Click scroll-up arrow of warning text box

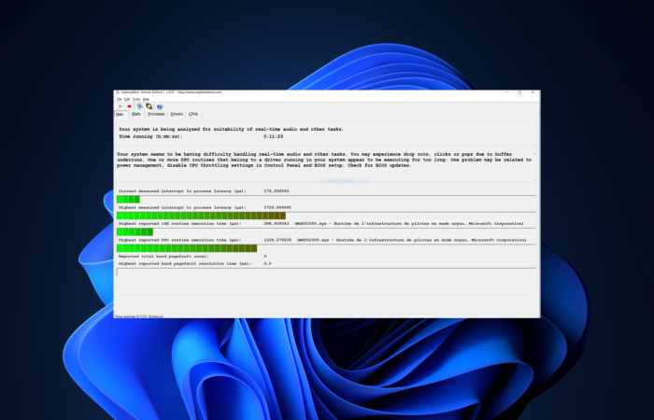click(x=533, y=154)
